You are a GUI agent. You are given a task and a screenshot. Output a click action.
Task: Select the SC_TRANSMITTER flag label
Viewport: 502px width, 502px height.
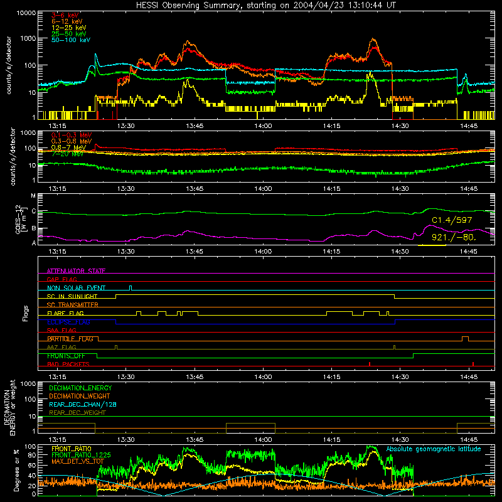point(73,304)
